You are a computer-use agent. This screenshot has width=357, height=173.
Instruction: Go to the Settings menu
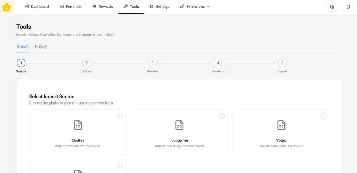click(x=160, y=7)
